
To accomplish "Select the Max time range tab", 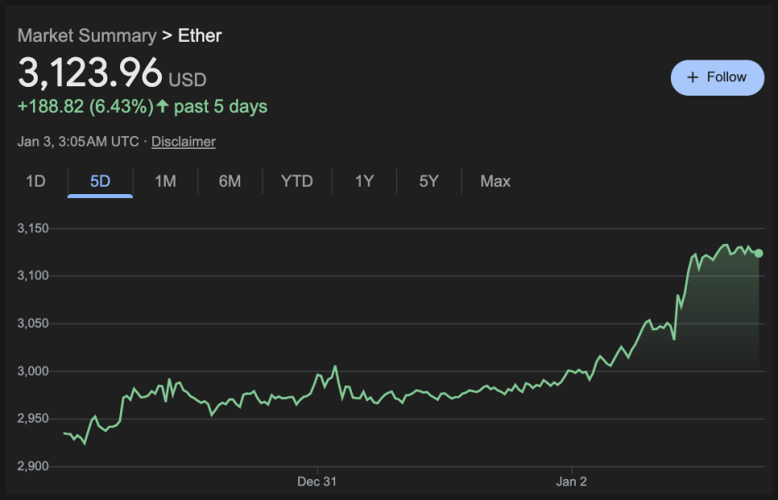I will click(x=495, y=181).
